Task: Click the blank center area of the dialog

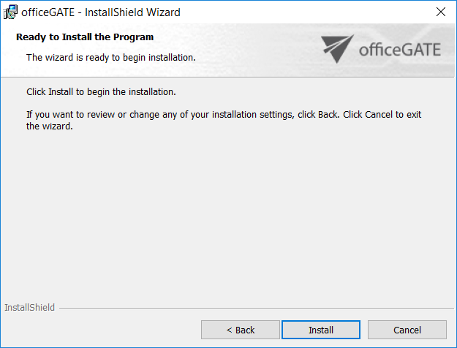Action: [x=228, y=212]
